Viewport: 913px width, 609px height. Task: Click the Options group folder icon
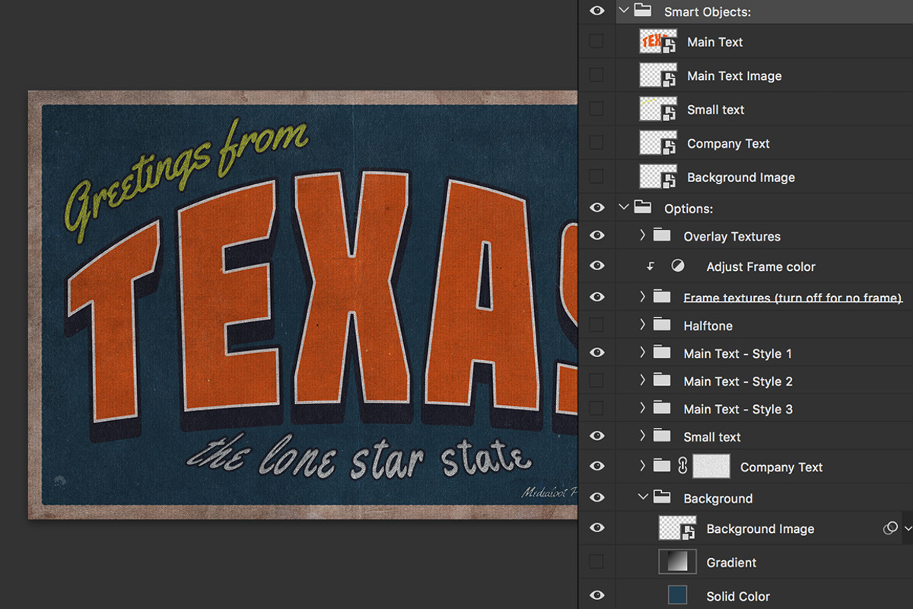643,207
